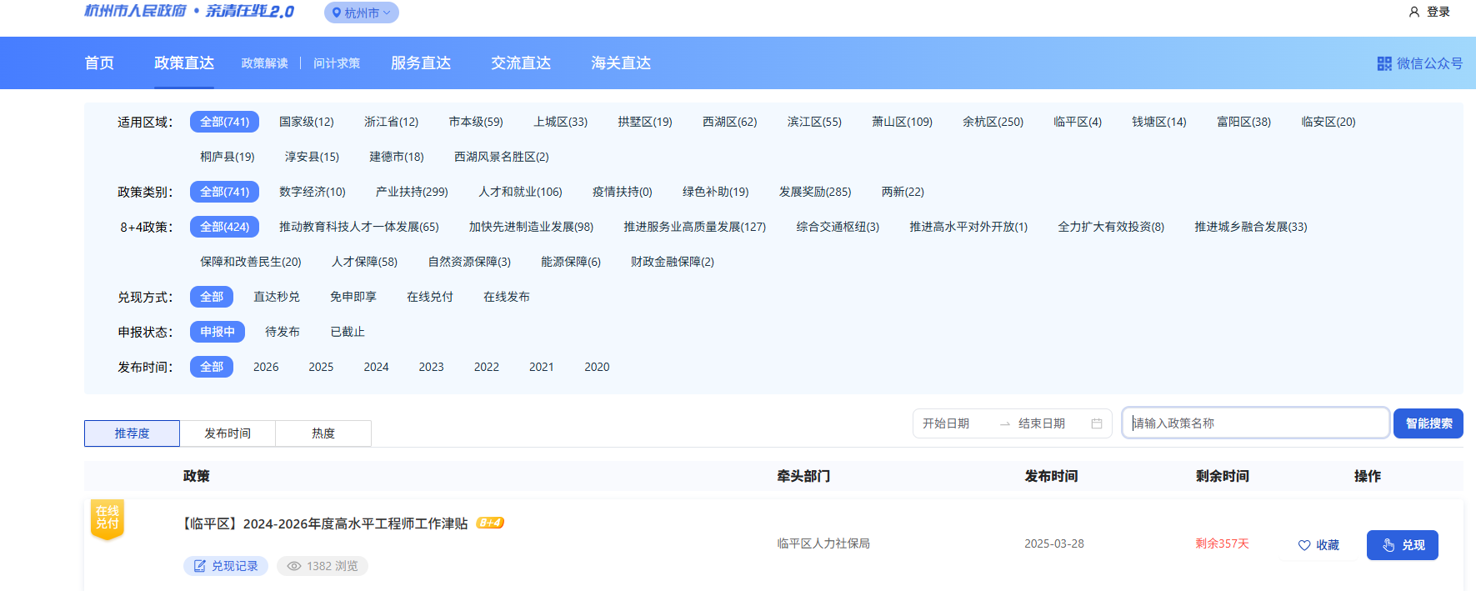Image resolution: width=1476 pixels, height=591 pixels.
Task: Sort the list by 发布时间 tab
Action: click(228, 433)
